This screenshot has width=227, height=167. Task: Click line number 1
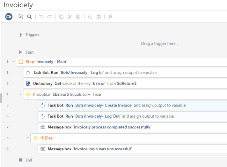tap(8, 62)
